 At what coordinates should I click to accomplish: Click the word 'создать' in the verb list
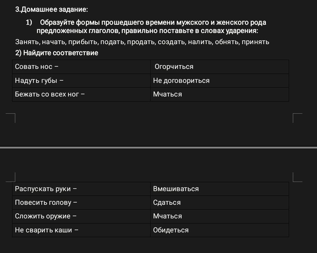click(172, 42)
